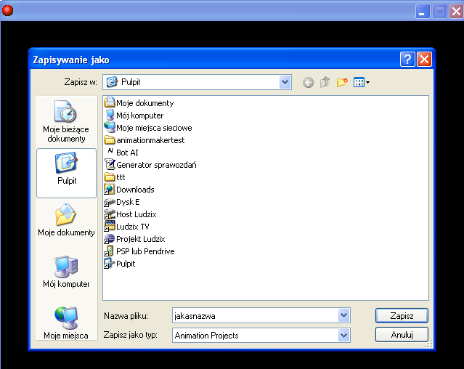Select the Projekt Ludzix shortcut
464x369 pixels.
pyautogui.click(x=140, y=239)
